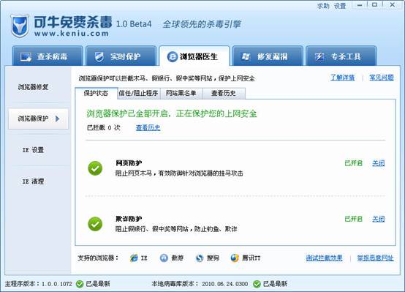Maximize the Keniu antivirus window
Viewport: 405px width, 292px height.
pos(375,5)
